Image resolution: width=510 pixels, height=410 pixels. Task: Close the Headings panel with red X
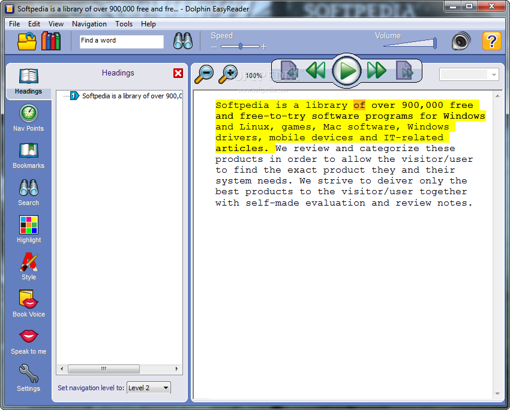[x=178, y=73]
